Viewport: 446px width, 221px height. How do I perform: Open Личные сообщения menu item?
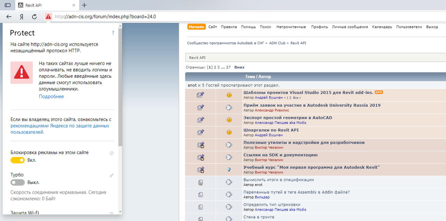pyautogui.click(x=350, y=27)
